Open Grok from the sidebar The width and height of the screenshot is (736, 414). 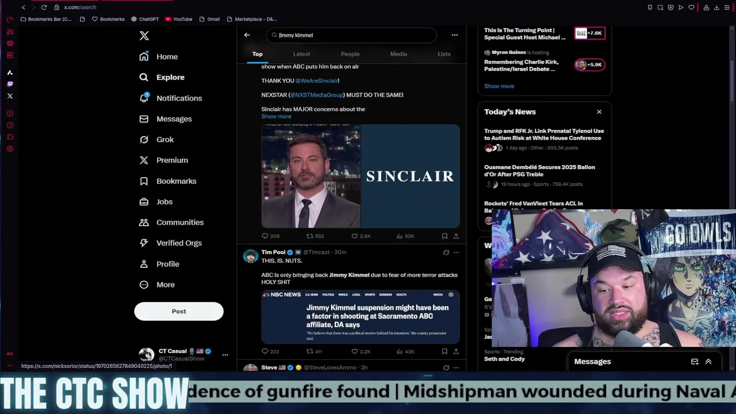pyautogui.click(x=156, y=139)
